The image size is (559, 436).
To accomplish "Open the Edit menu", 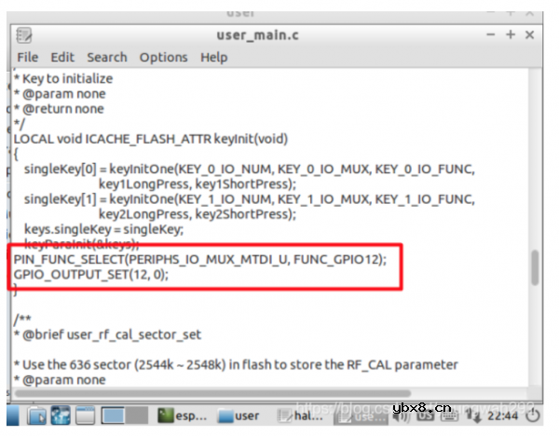I will pyautogui.click(x=62, y=57).
